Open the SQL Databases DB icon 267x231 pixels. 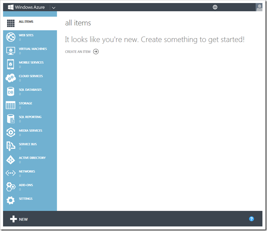pos(11,92)
